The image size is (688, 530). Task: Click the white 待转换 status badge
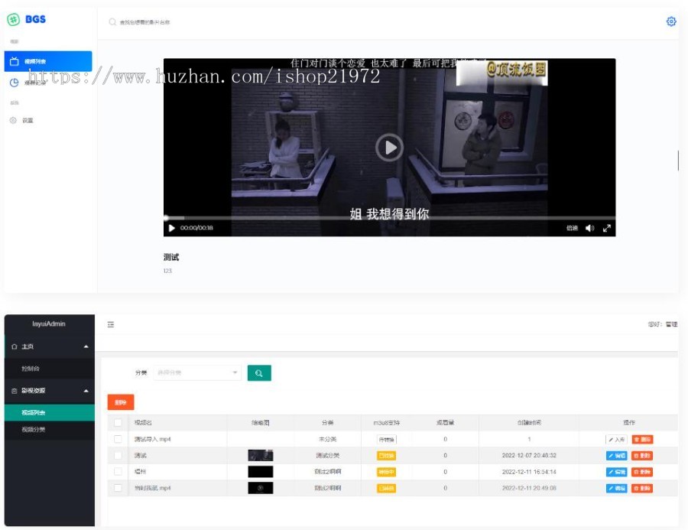click(386, 439)
